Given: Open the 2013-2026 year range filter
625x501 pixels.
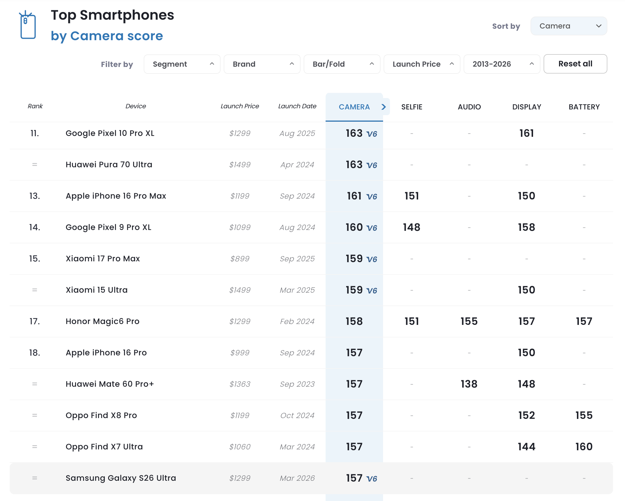Looking at the screenshot, I should pos(502,64).
